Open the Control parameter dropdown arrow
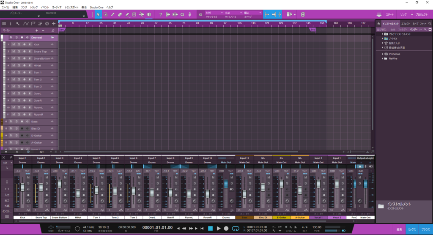Screen dimensions: 433x235 click(84, 16)
